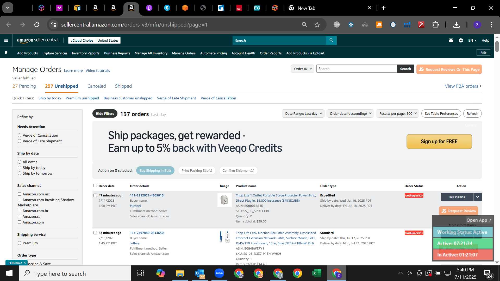Open the EN language dropdown
The height and width of the screenshot is (281, 500).
coord(472,40)
